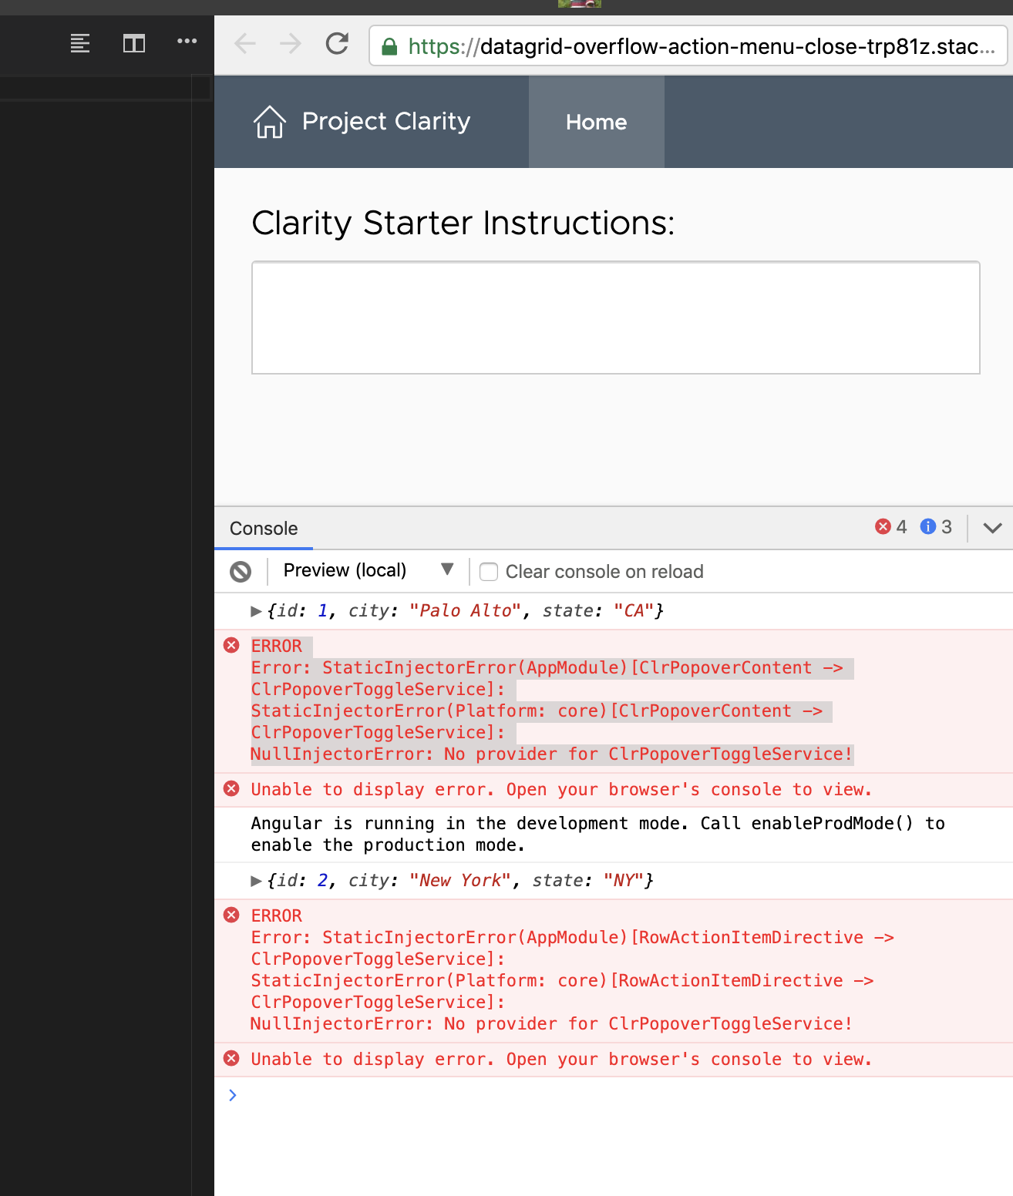Image resolution: width=1013 pixels, height=1196 pixels.
Task: Click the green secure lock icon
Action: (390, 47)
